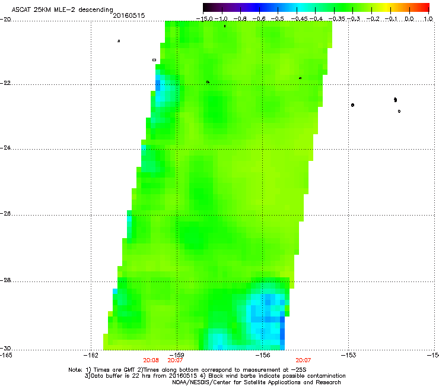The height and width of the screenshot is (386, 439).
Task: Click the longitude label -165
Action: point(6,355)
